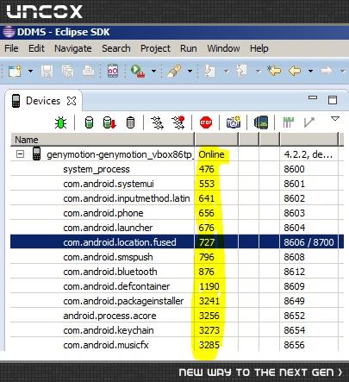
Task: Click the Dump View Hierarchy icon
Action: (261, 122)
